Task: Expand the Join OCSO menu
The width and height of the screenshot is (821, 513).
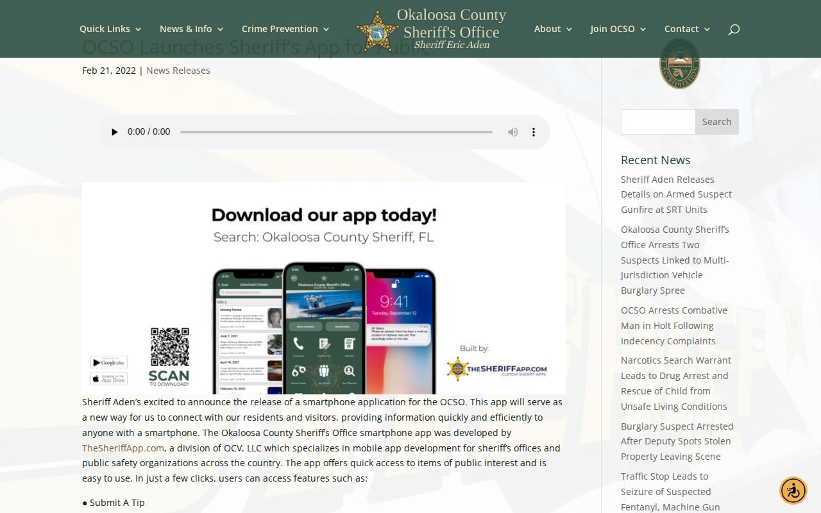Action: (x=618, y=29)
